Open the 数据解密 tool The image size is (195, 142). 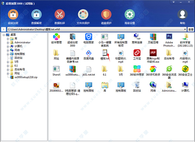(x=36, y=15)
